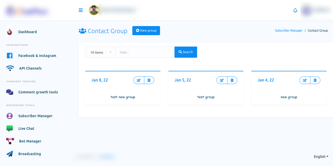Open the notifications bell icon
The height and width of the screenshot is (166, 333).
[295, 10]
